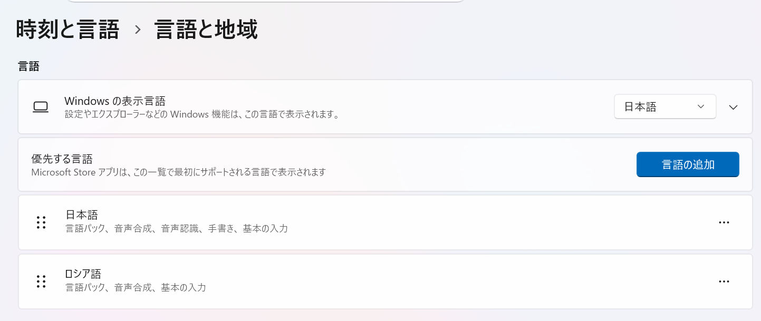Click the Windows の表示言語 label
The width and height of the screenshot is (761, 321).
(114, 101)
